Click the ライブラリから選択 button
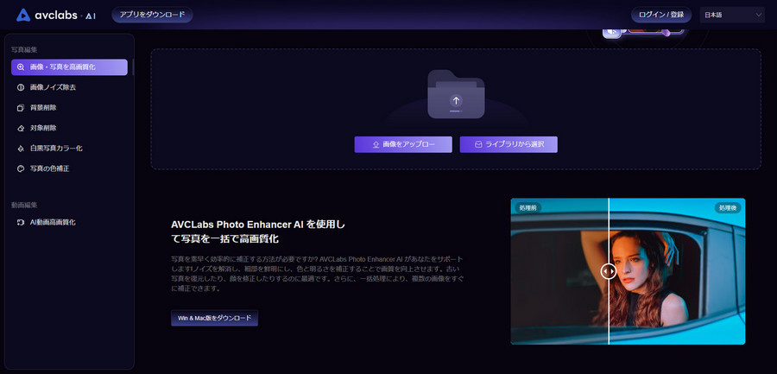The image size is (777, 374). click(x=509, y=144)
